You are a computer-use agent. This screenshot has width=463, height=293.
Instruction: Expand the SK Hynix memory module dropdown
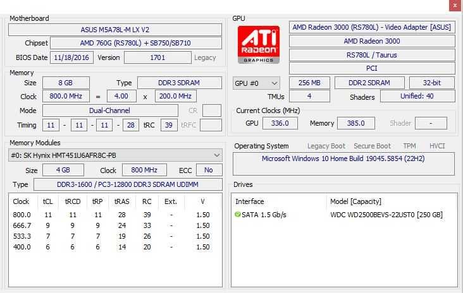click(x=115, y=155)
